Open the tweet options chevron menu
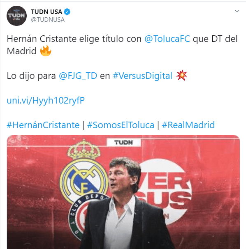The height and width of the screenshot is (249, 246). pyautogui.click(x=237, y=11)
